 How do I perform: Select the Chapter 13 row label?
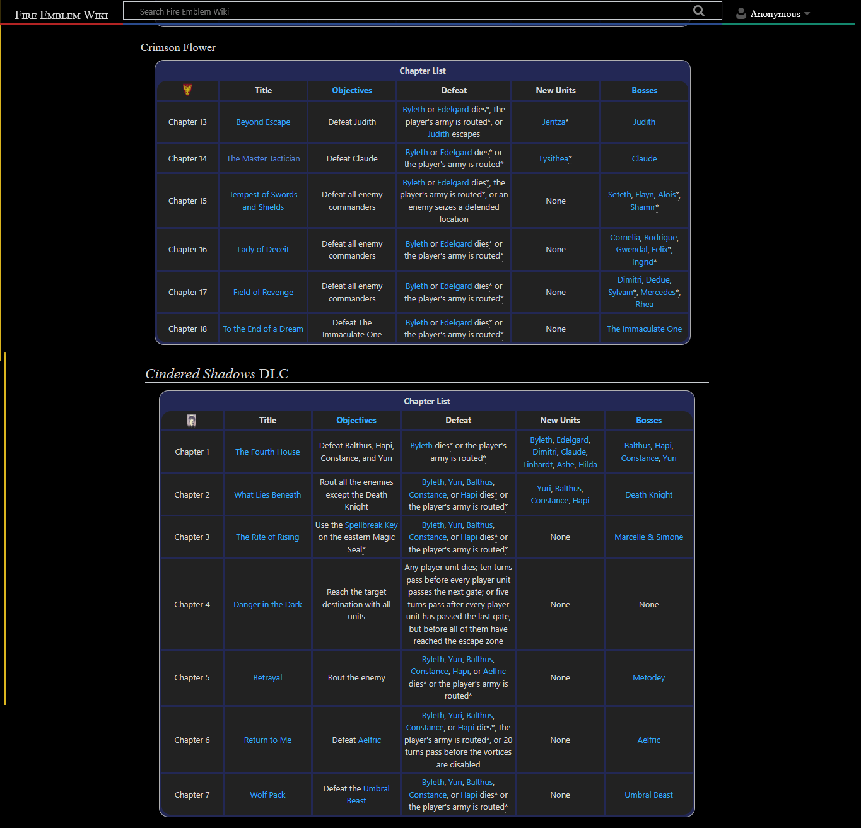point(187,122)
